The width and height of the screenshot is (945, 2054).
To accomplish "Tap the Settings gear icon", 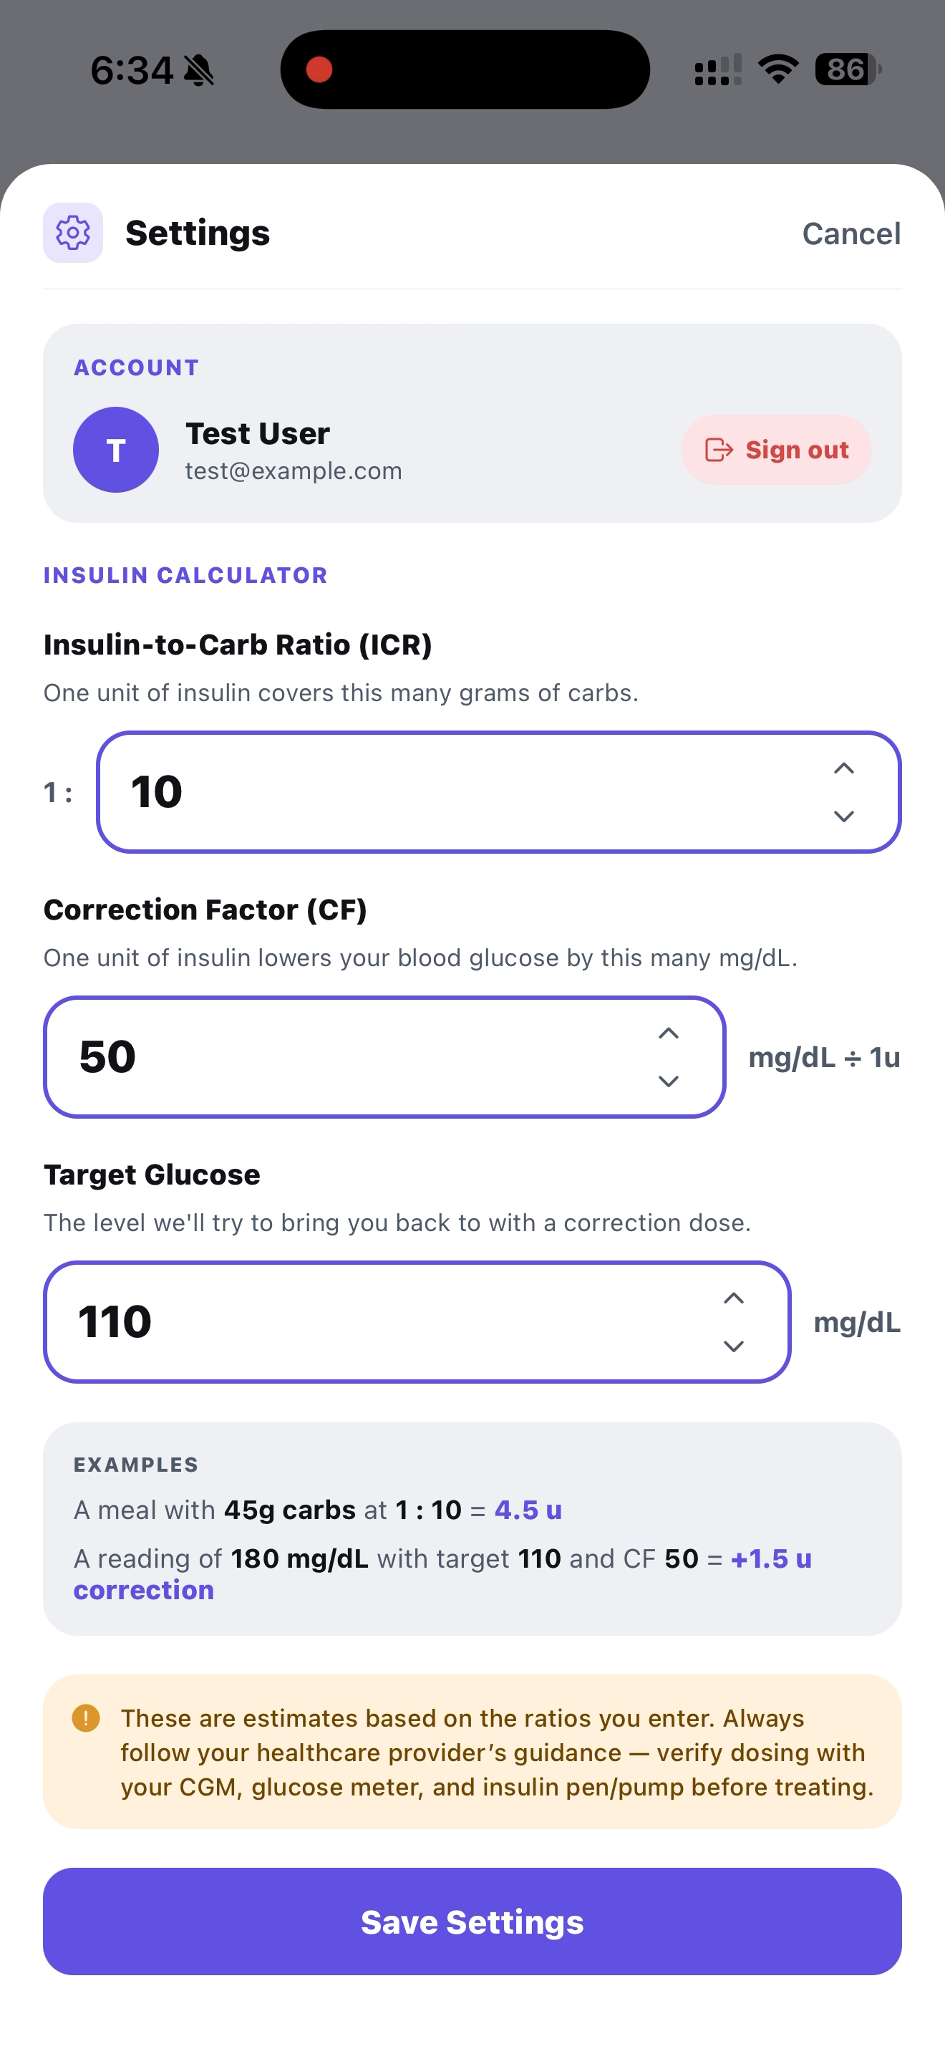I will click(x=72, y=233).
